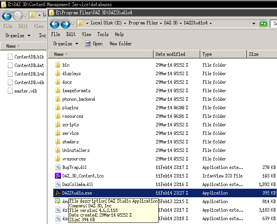277x224 pixels.
Task: Open the Tools menu
Action: pos(103,34)
